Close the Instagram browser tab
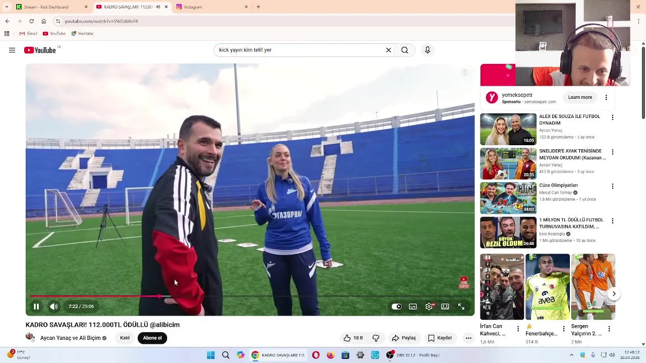Viewport: 646px width, 363px height. click(246, 7)
